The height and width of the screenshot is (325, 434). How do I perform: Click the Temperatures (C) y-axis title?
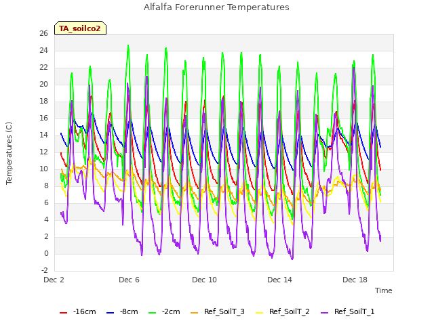click(x=9, y=153)
